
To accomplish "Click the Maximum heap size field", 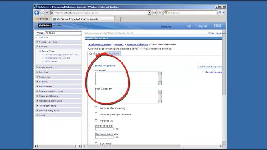I will click(104, 137).
